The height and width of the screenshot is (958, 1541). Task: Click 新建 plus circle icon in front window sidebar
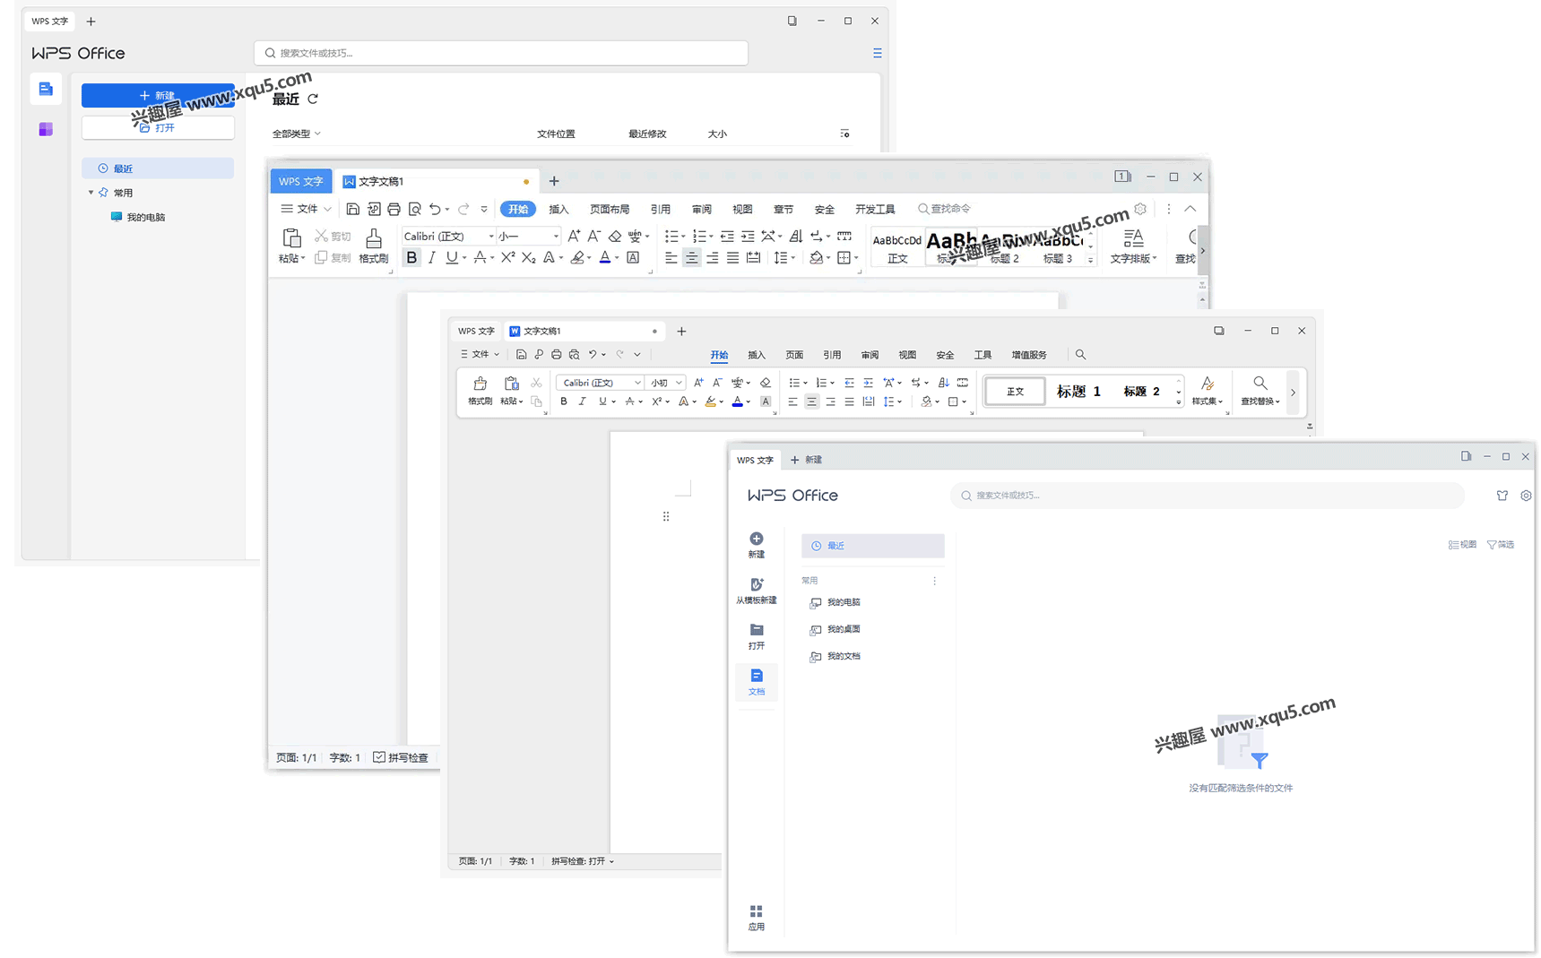(x=757, y=539)
